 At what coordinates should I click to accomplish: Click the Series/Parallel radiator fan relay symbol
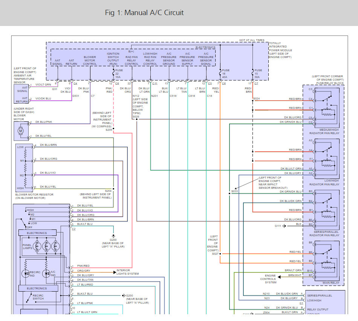(x=327, y=210)
